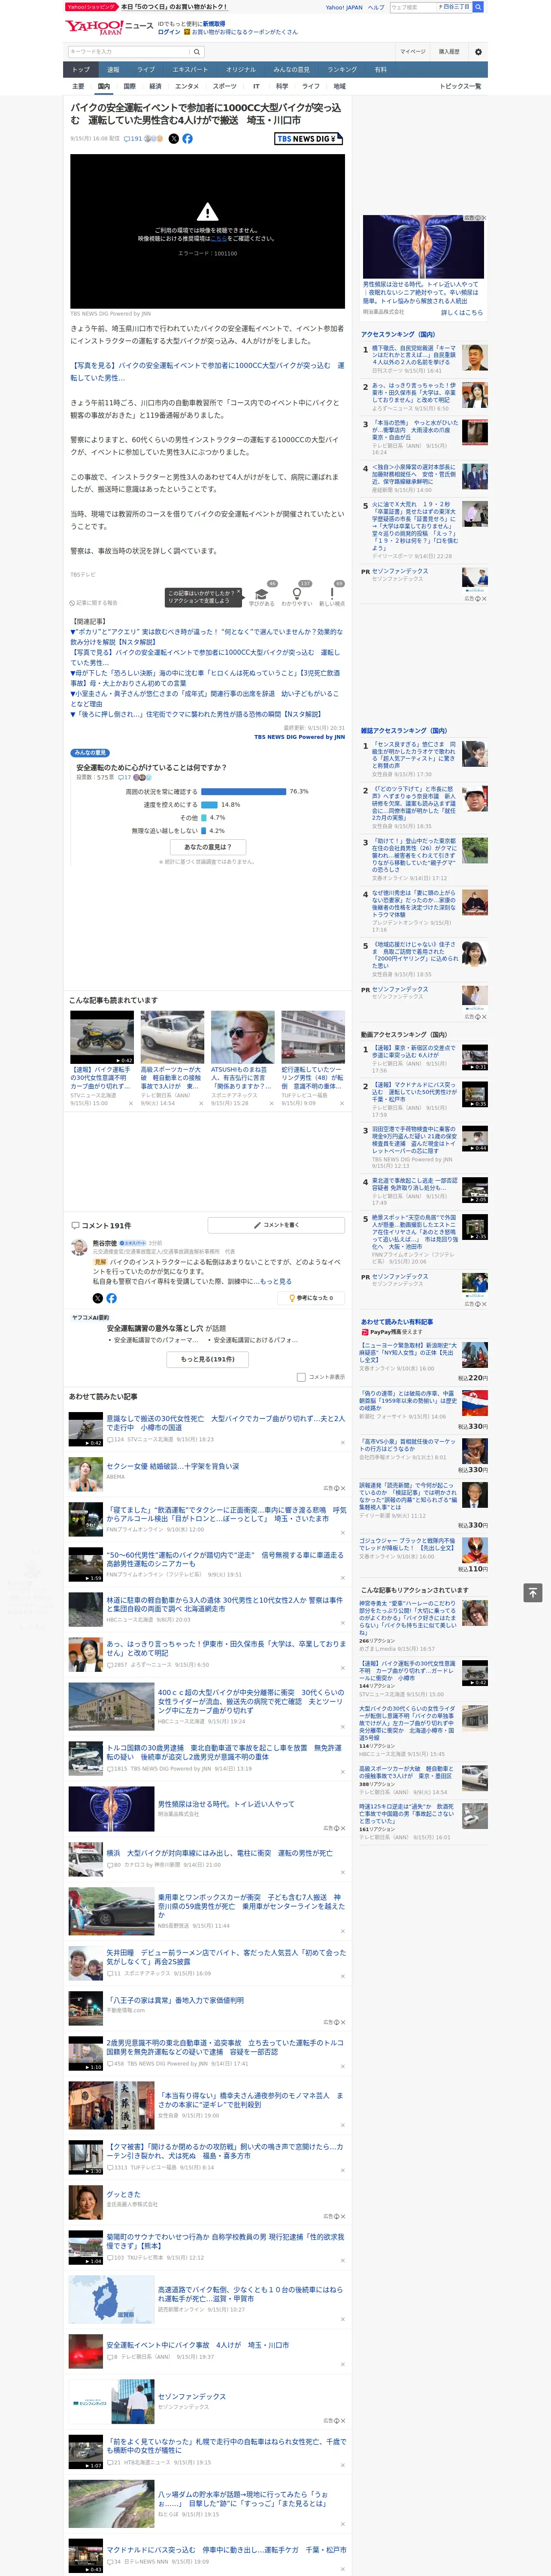Screen dimensions: 551x2576
Task: Open the トピックス一覧 link
Action: tap(460, 86)
